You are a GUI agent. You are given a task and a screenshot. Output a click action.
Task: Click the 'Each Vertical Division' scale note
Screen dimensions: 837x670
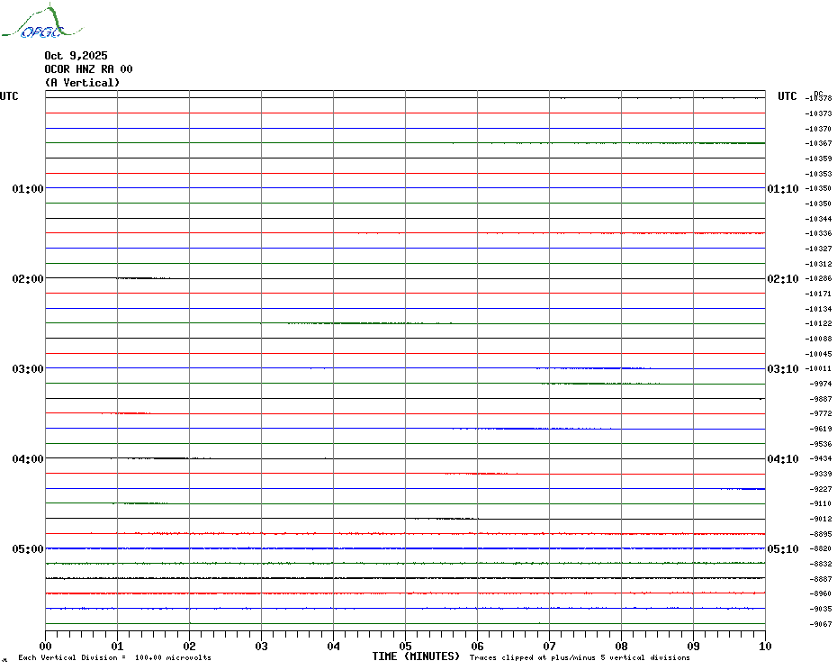point(114,658)
